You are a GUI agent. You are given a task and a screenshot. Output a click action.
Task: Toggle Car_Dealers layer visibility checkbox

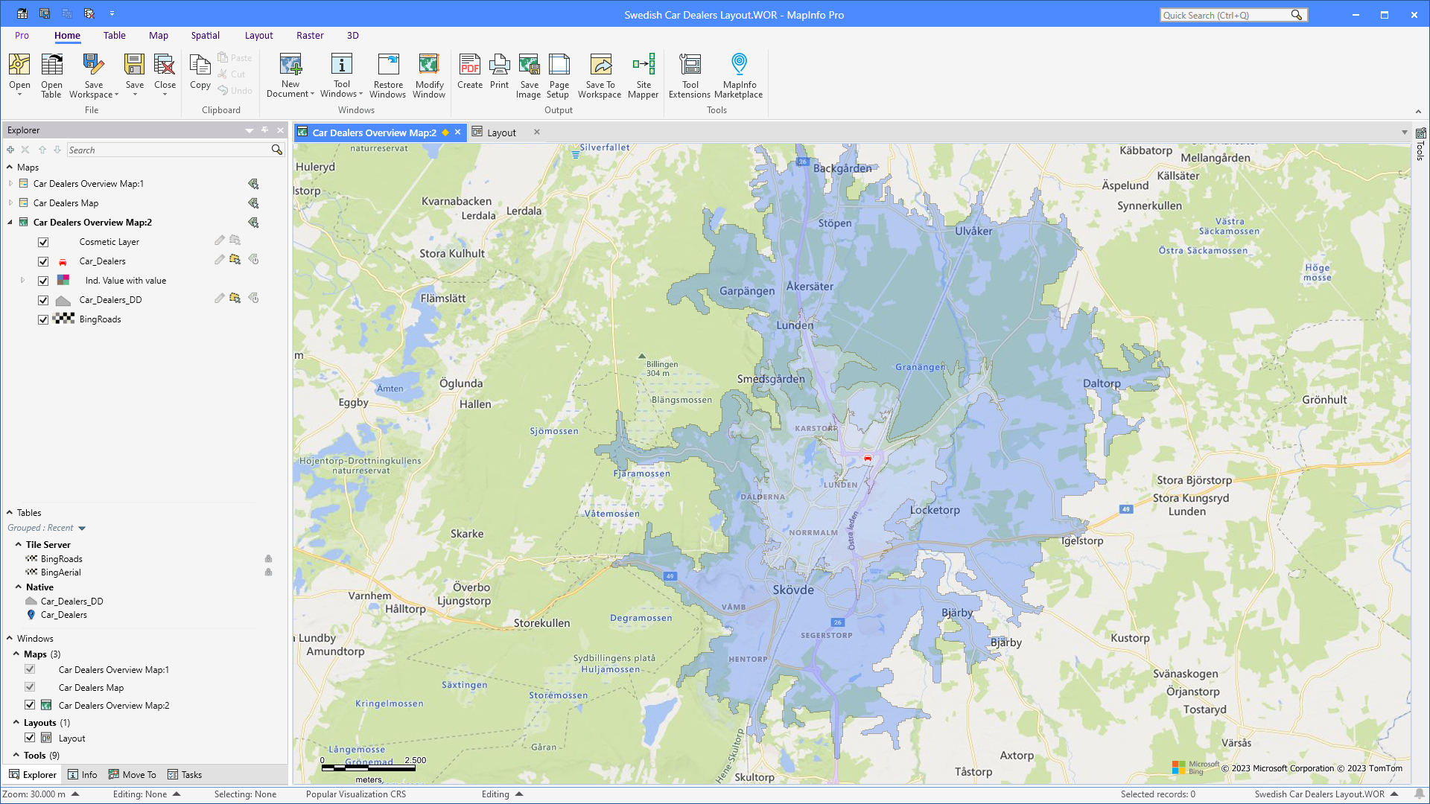point(43,261)
